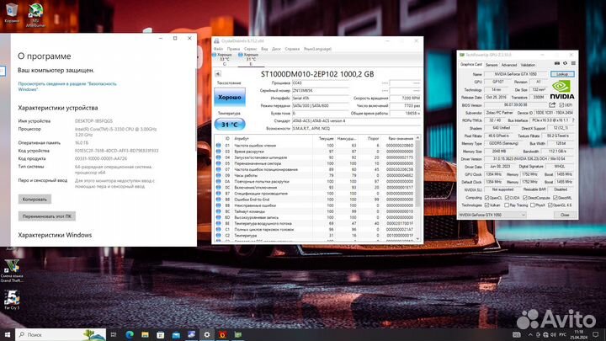Select disk E: tab in CrystalDiskInfo
Image resolution: width=606 pixels, height=341 pixels.
pyautogui.click(x=251, y=59)
